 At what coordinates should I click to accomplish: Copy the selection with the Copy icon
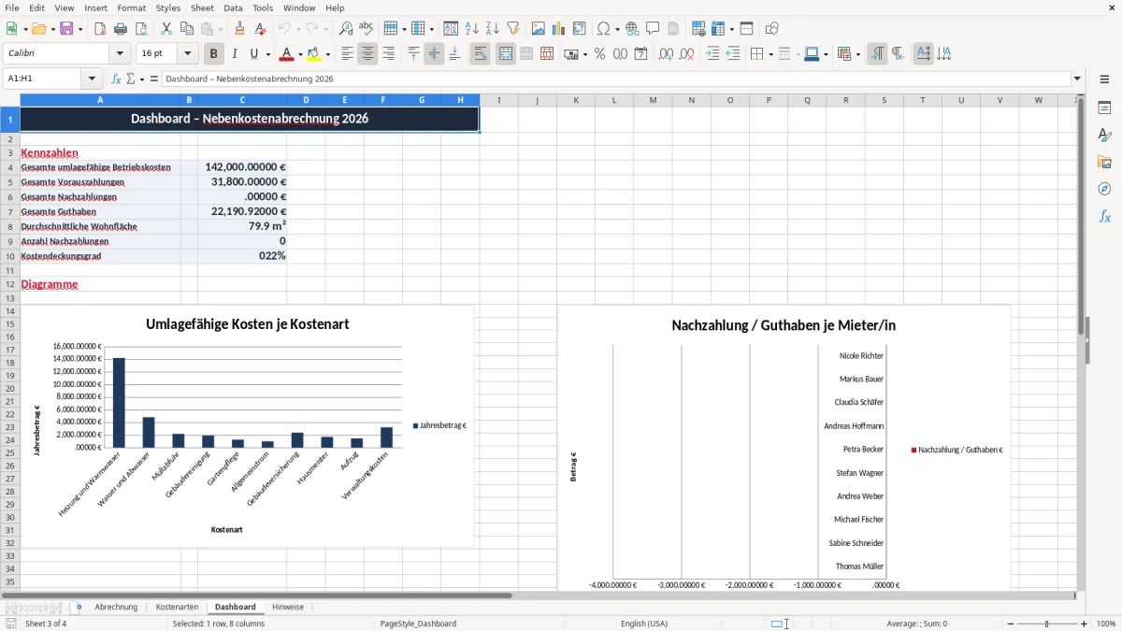point(186,29)
